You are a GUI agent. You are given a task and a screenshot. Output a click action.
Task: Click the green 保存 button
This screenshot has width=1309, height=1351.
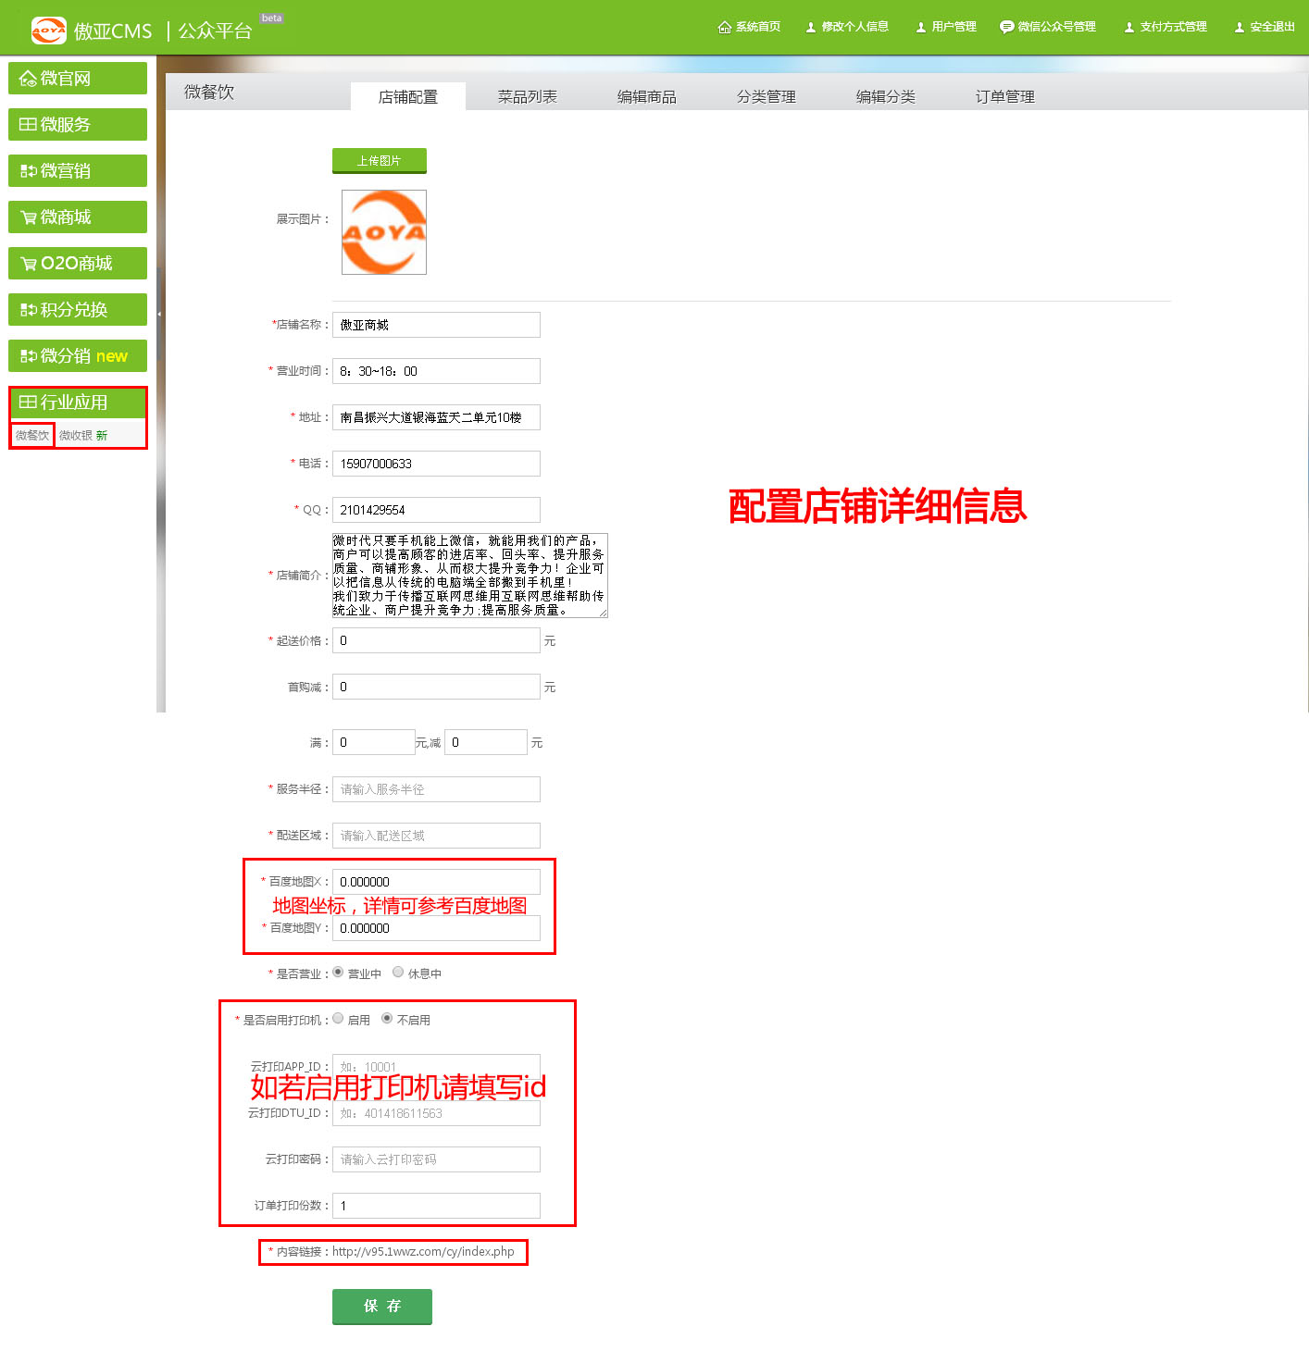[x=382, y=1306]
